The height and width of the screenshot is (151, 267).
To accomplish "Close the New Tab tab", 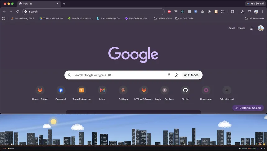I will point(57,4).
